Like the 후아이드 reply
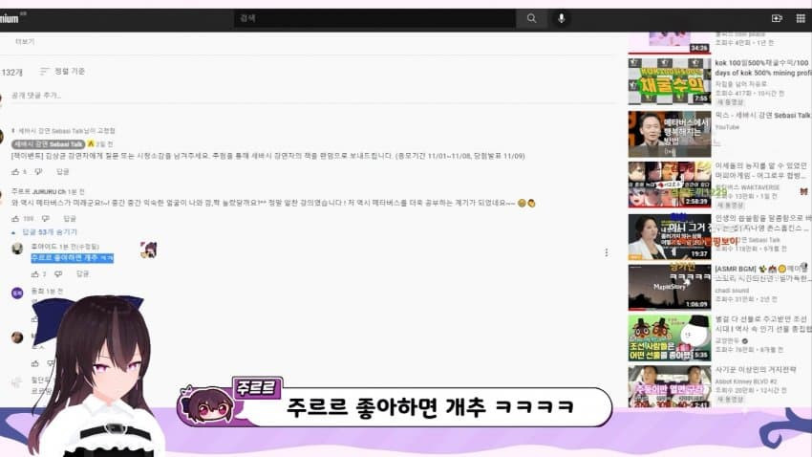Image resolution: width=812 pixels, height=457 pixels. pos(35,273)
